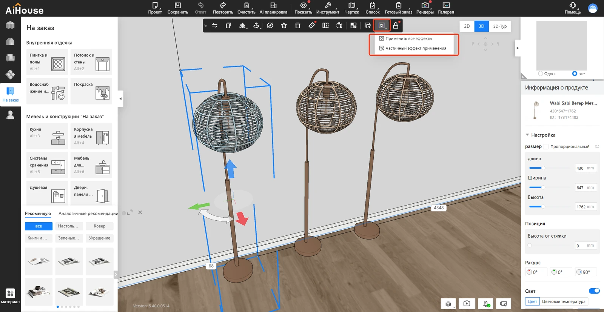Screen dimensions: 604x312
Task: Open quick render camera with lightning icon
Action: (x=467, y=304)
